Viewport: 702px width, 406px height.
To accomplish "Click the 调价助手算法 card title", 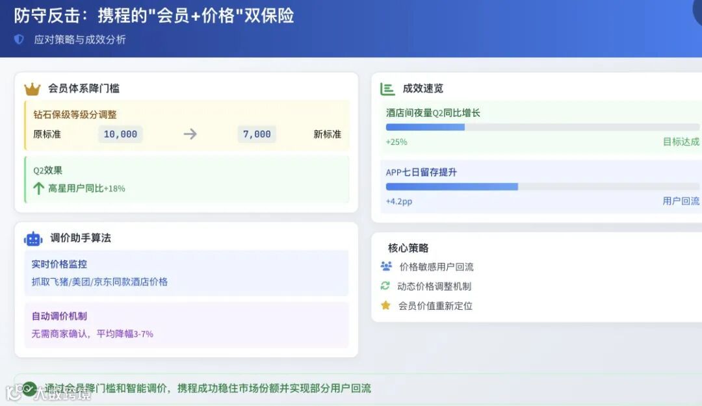I will click(81, 238).
